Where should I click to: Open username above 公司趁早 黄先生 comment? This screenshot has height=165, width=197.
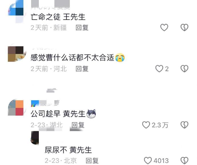[x=45, y=103]
